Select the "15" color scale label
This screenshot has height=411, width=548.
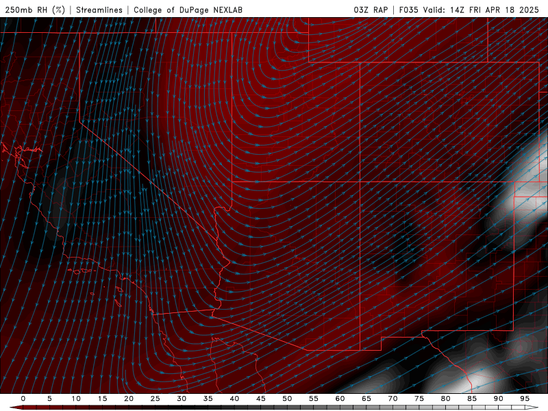pos(102,399)
